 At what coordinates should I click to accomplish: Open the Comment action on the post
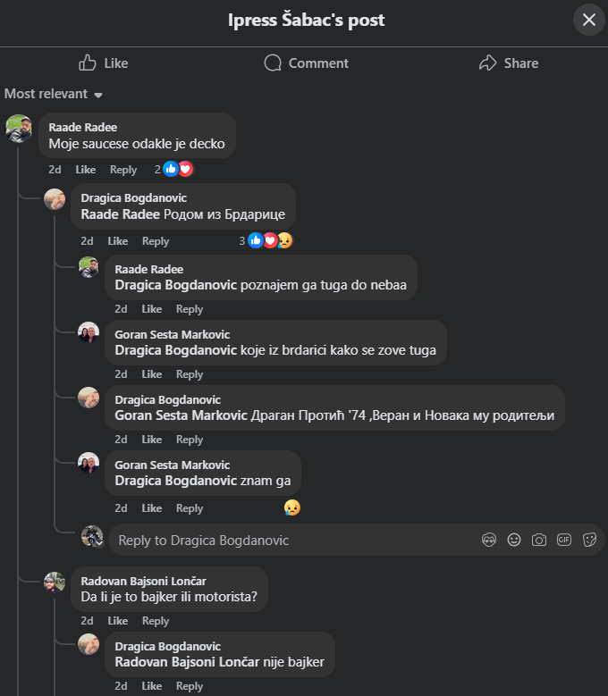tap(306, 63)
